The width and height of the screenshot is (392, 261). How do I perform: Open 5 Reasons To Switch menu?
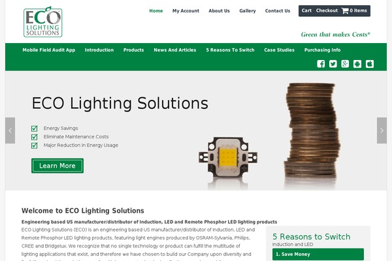coord(230,50)
